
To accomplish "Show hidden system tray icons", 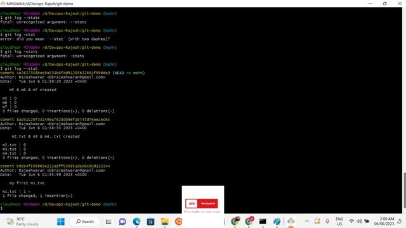I will (x=307, y=221).
